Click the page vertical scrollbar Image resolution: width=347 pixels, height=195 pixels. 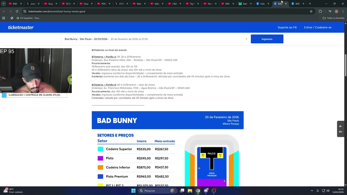345,65
